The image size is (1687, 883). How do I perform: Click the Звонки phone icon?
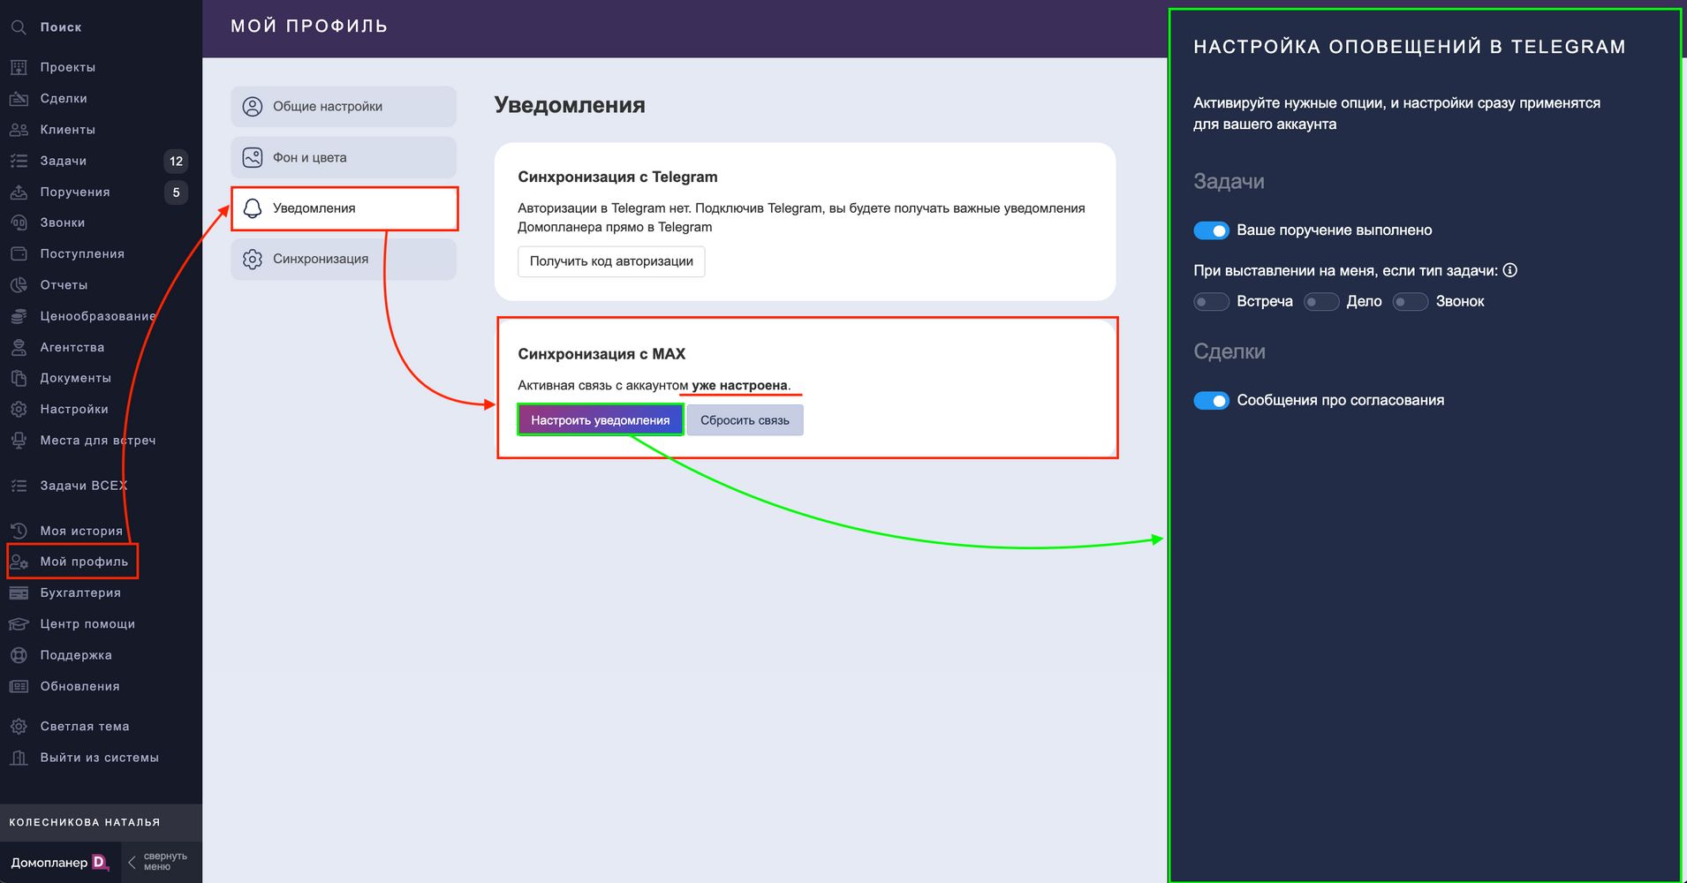[x=19, y=223]
